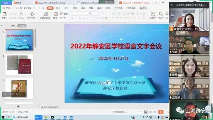
Task: Click the participant video labeled 陈玲
Action: click(x=189, y=66)
